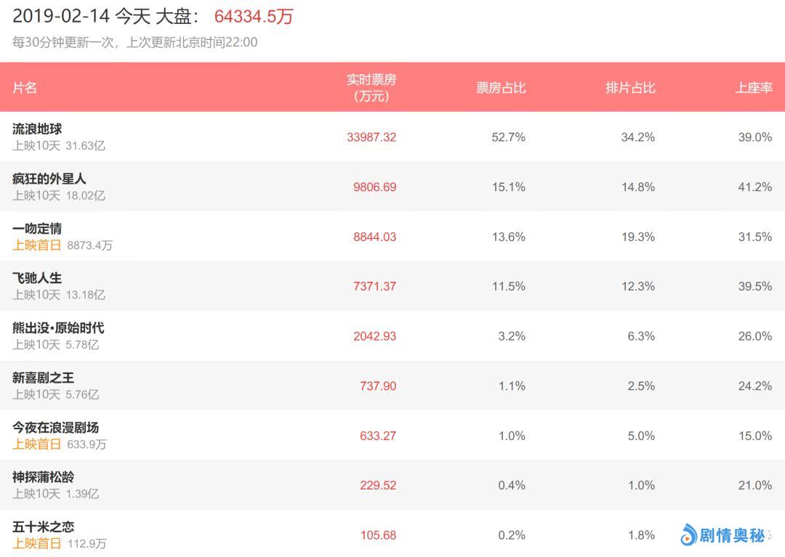This screenshot has width=785, height=557.
Task: Sort by 实时票房 column header
Action: pos(371,88)
